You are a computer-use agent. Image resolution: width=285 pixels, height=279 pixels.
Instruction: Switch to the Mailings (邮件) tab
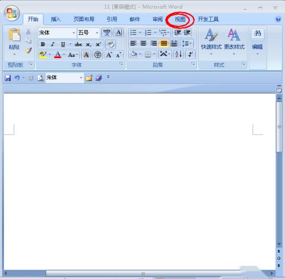135,19
